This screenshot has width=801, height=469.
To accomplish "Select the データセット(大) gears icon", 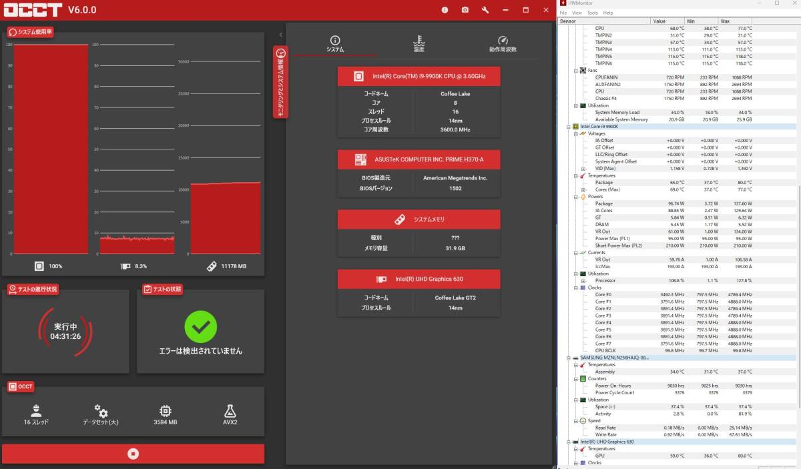I will (x=101, y=411).
